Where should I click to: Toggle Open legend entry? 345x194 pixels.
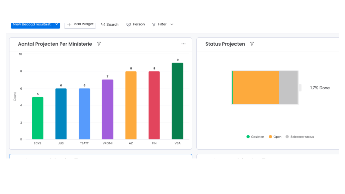point(275,137)
